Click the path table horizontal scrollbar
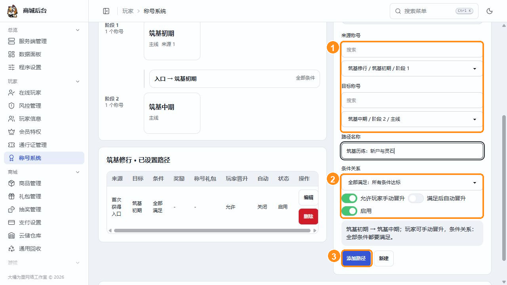The width and height of the screenshot is (507, 285). coord(212,230)
